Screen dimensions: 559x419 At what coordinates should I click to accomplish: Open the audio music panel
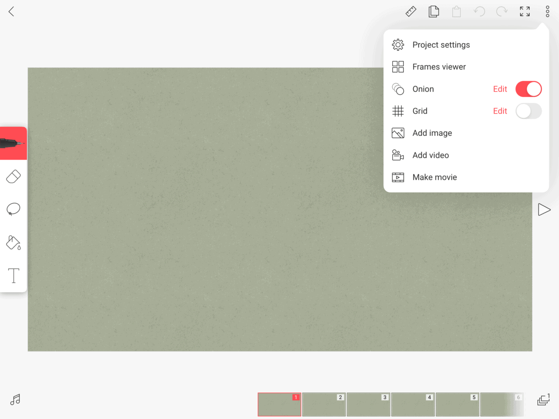(x=15, y=399)
